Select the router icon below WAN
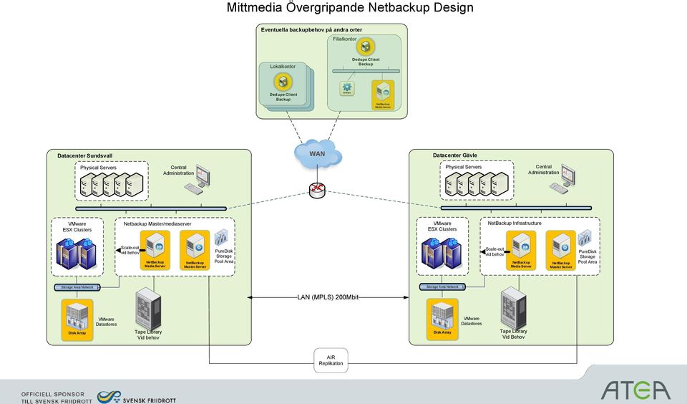The width and height of the screenshot is (687, 404). 317,190
